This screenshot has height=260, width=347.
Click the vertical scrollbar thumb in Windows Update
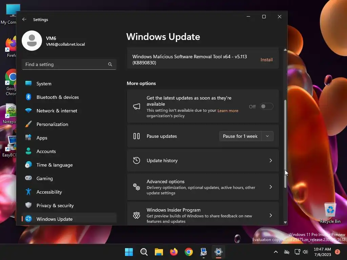coord(285,144)
